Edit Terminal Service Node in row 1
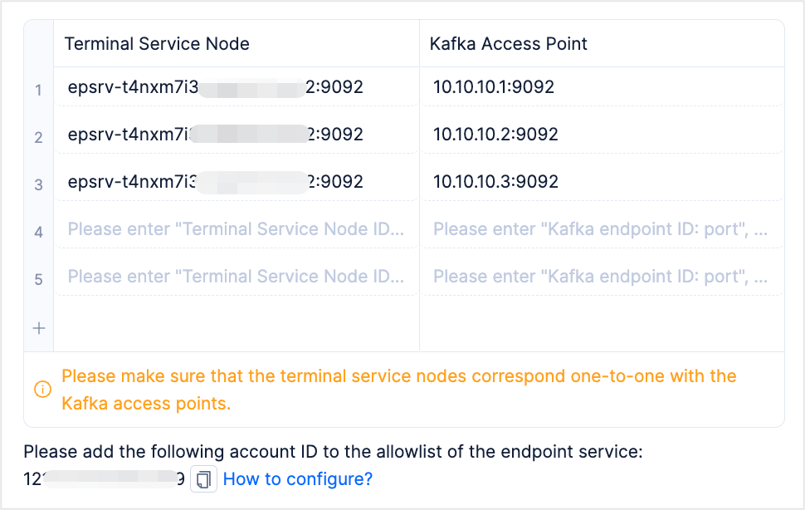This screenshot has height=510, width=805. coord(236,87)
